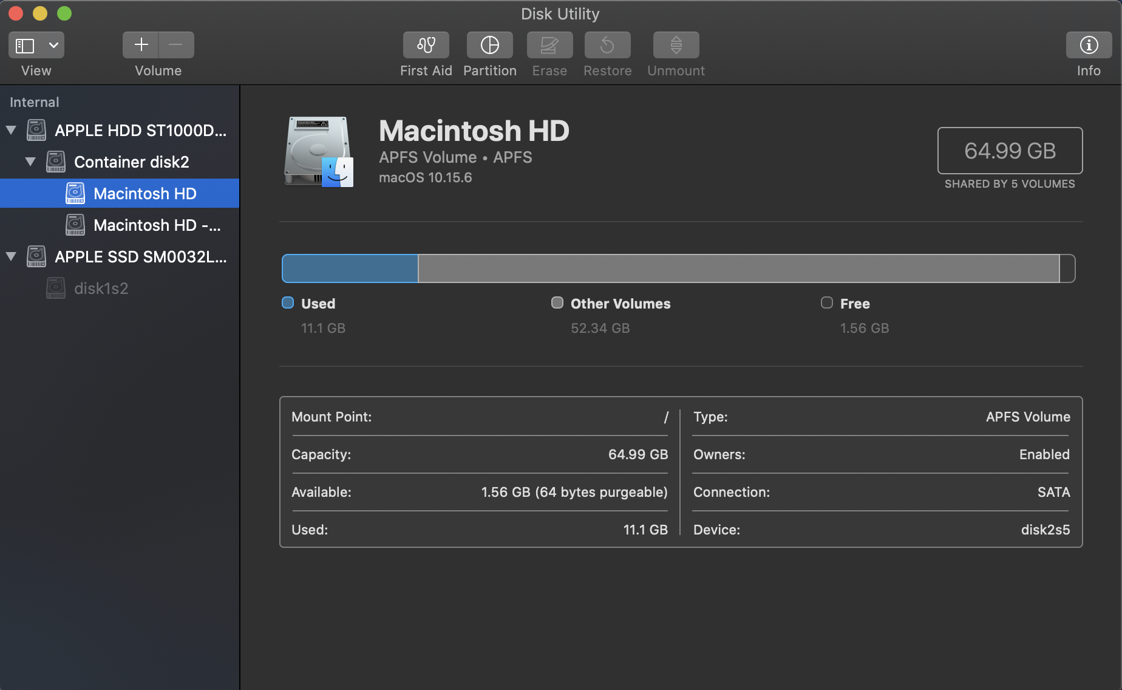
Task: Select Macintosh HD in sidebar
Action: [120, 193]
